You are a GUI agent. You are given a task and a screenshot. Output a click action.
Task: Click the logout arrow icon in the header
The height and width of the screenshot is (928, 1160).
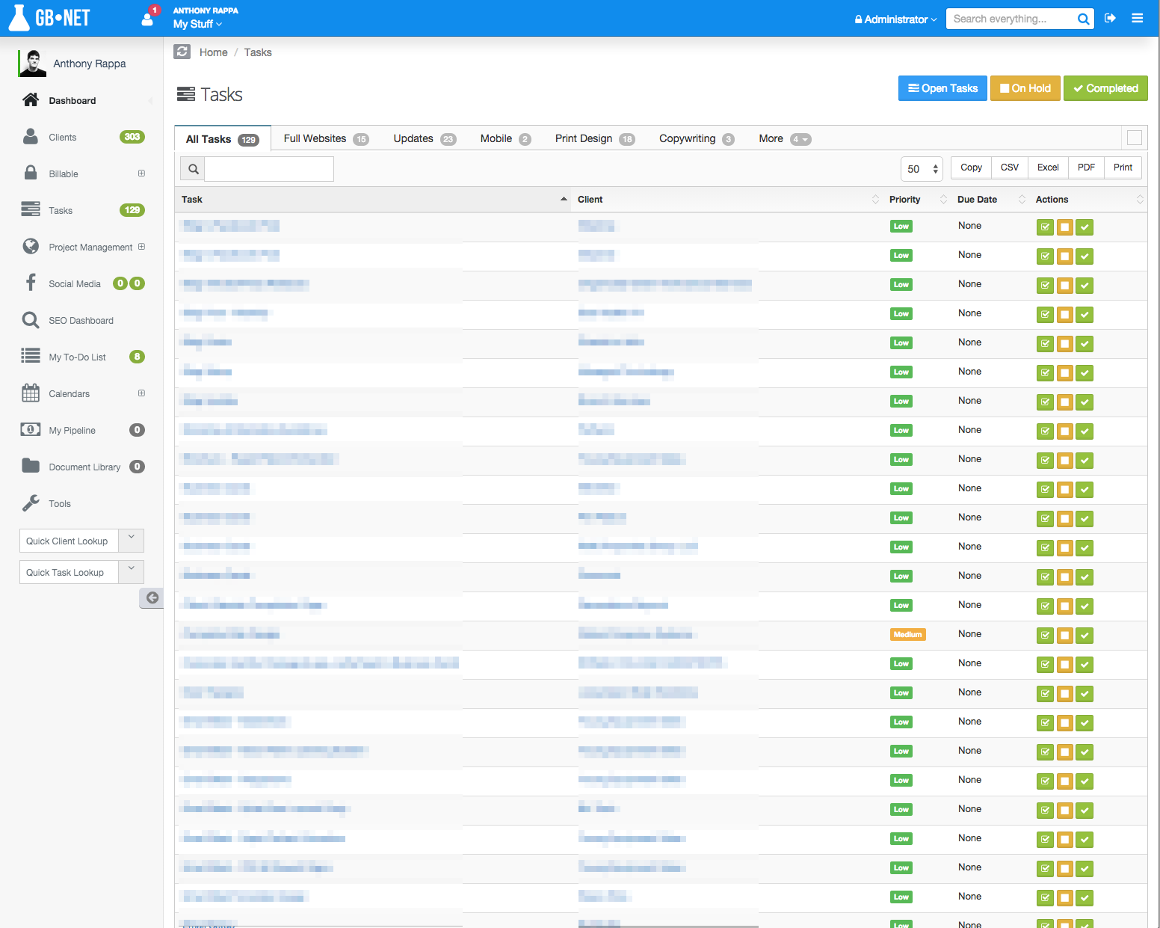[1110, 18]
